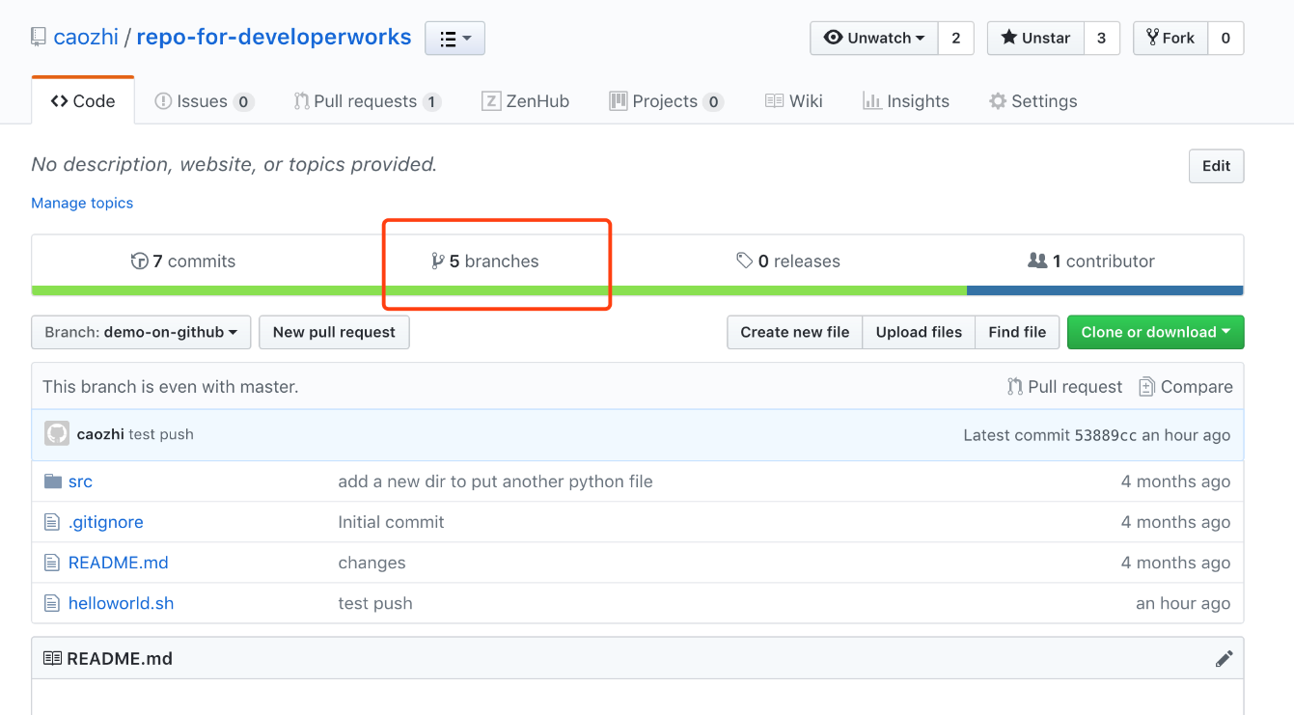The width and height of the screenshot is (1294, 715).
Task: Click the helloworld.sh file icon
Action: click(x=53, y=603)
